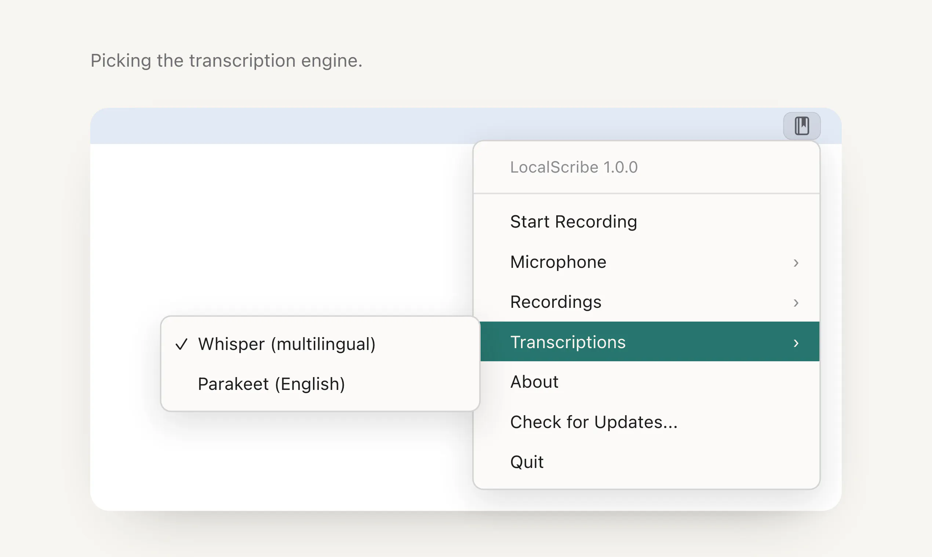Expand the Recordings submenu arrow
The height and width of the screenshot is (557, 932).
click(x=796, y=303)
